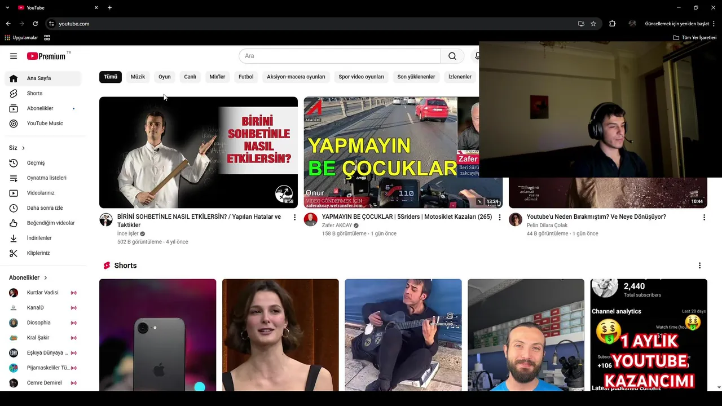The width and height of the screenshot is (722, 406).
Task: Click İnce İşler channel avatar
Action: pos(106,219)
